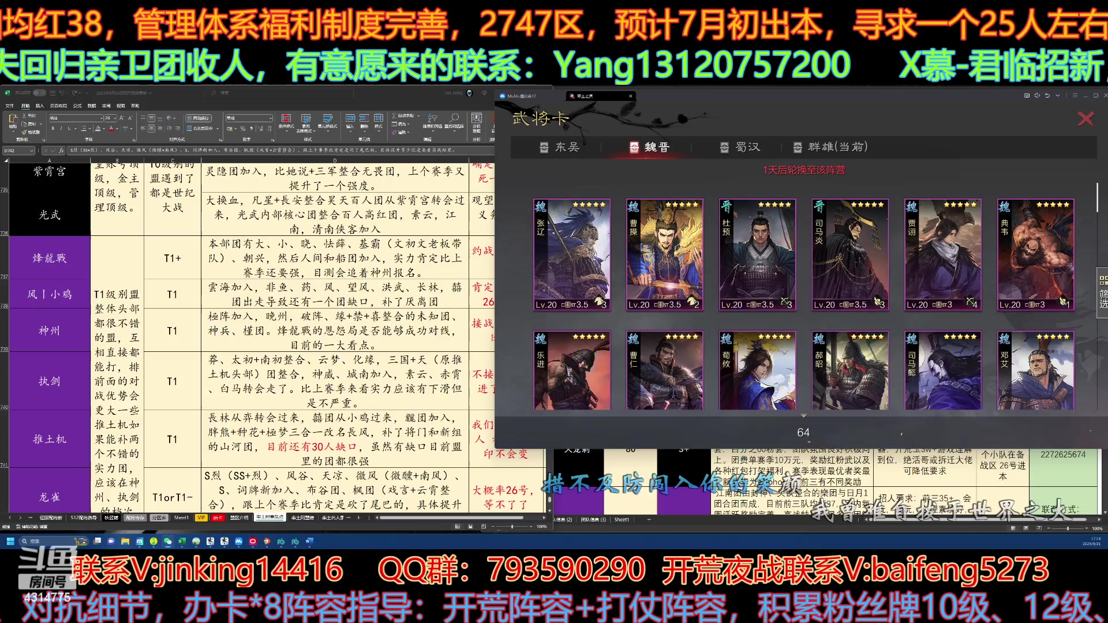
Task: Click the left Excel window's zoom slider
Action: pyautogui.click(x=512, y=527)
